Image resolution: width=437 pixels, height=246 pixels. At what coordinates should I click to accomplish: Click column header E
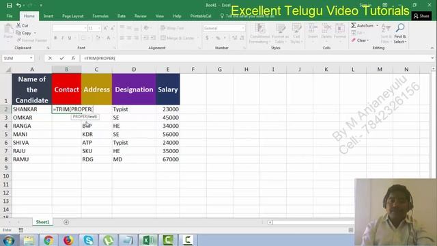click(168, 70)
